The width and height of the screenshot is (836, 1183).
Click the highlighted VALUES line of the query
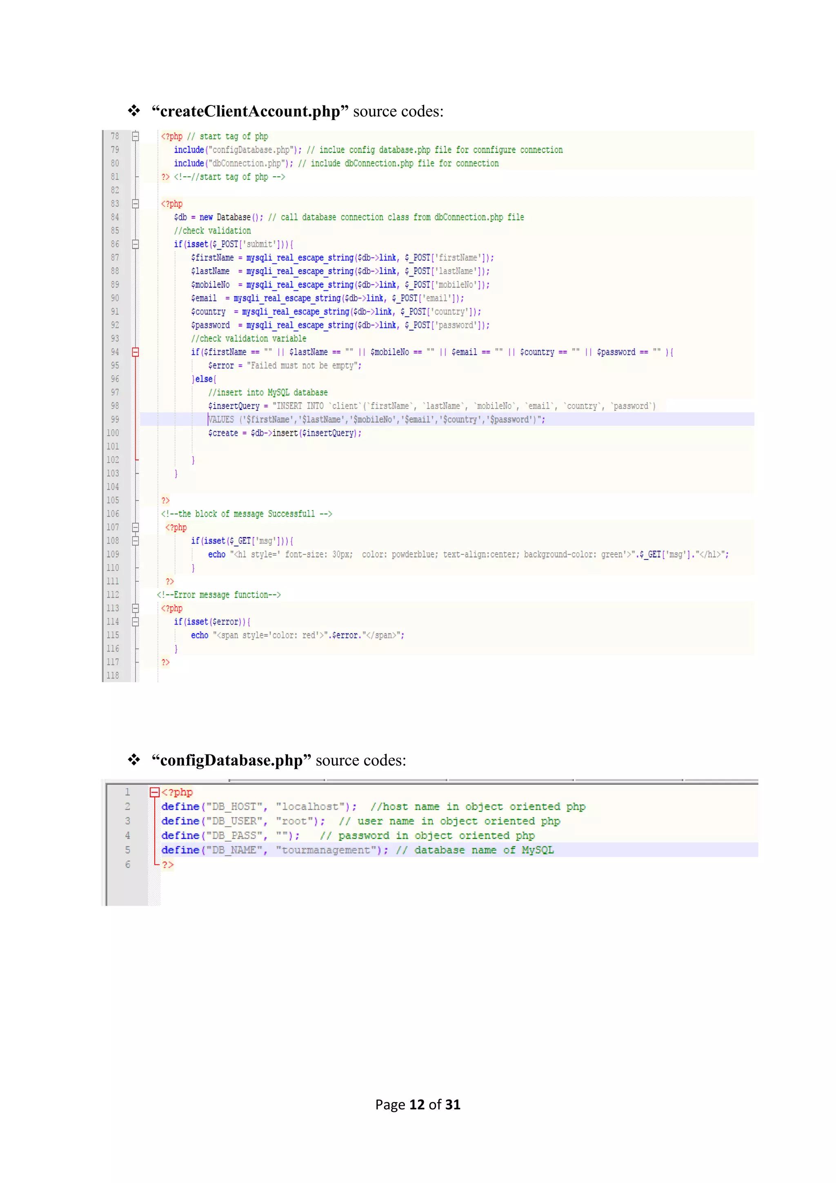click(376, 420)
